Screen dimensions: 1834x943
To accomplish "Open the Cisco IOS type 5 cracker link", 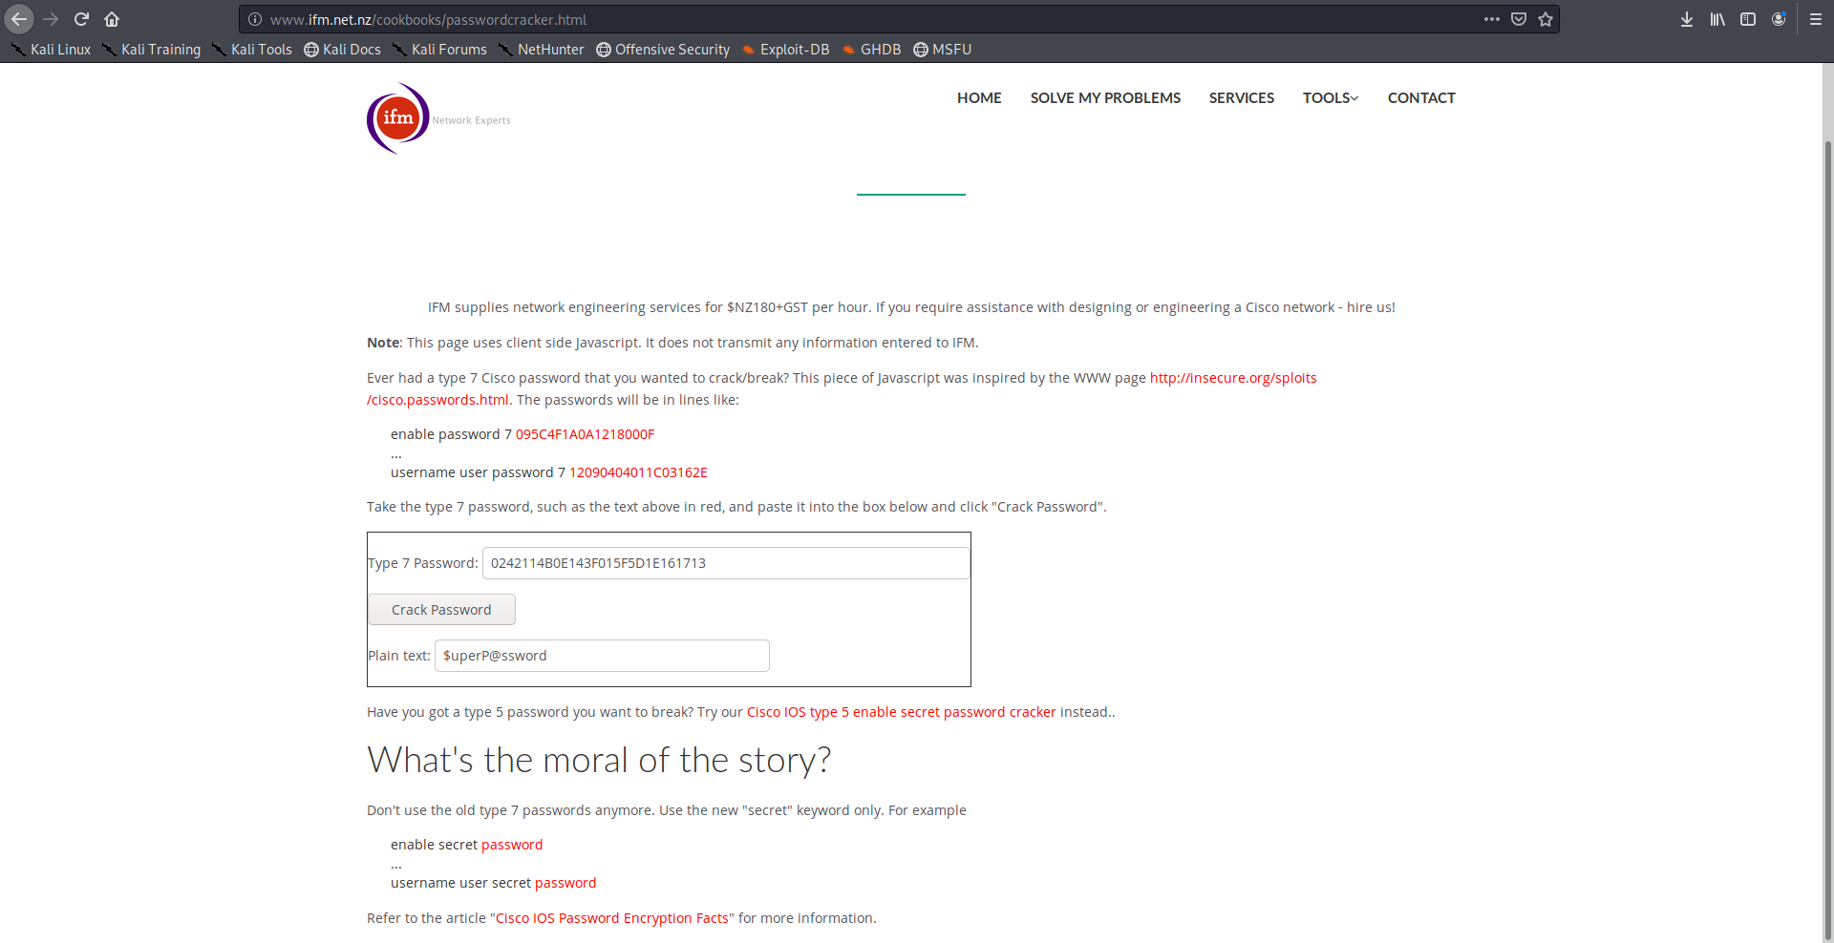I will click(x=901, y=712).
